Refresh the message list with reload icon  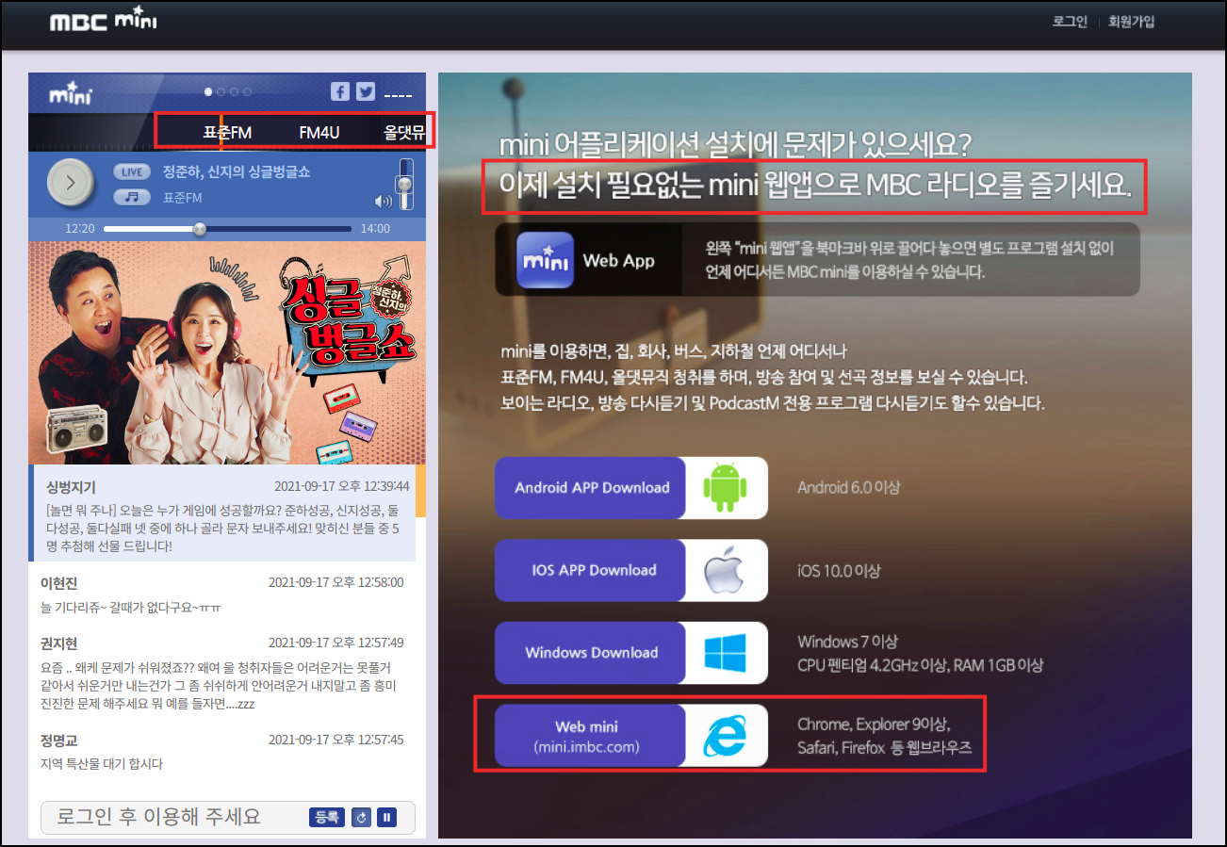[361, 817]
